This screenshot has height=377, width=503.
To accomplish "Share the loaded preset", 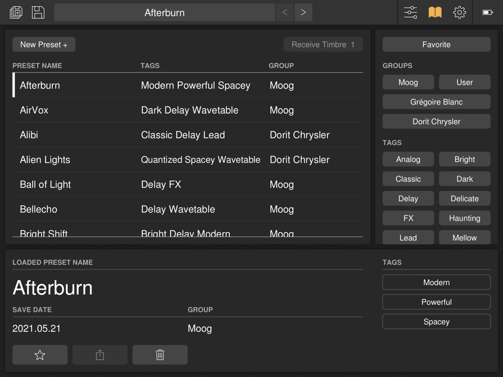I will [x=100, y=355].
